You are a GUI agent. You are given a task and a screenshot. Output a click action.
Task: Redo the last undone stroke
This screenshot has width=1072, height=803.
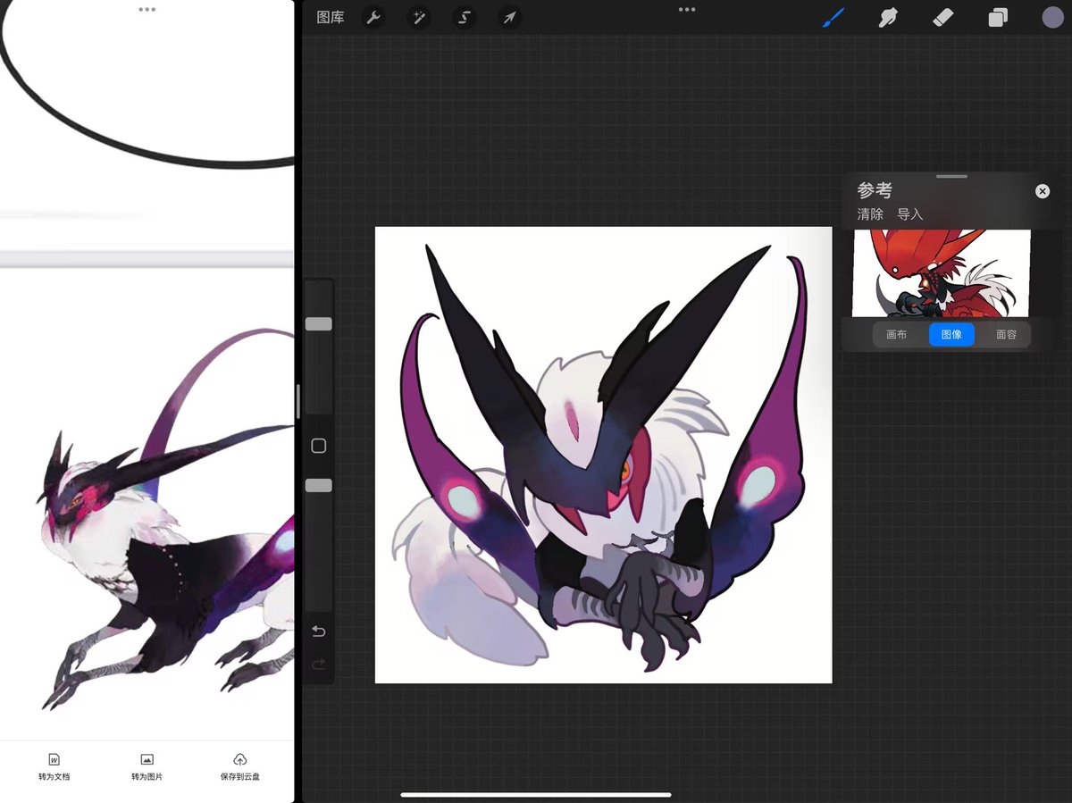(x=319, y=665)
